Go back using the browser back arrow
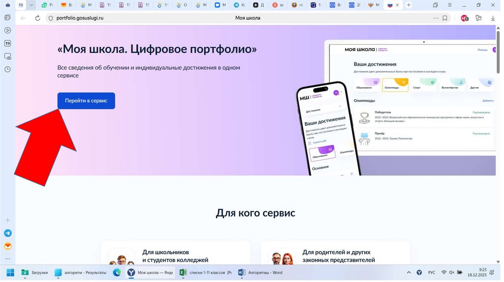The height and width of the screenshot is (282, 504). pyautogui.click(x=23, y=18)
